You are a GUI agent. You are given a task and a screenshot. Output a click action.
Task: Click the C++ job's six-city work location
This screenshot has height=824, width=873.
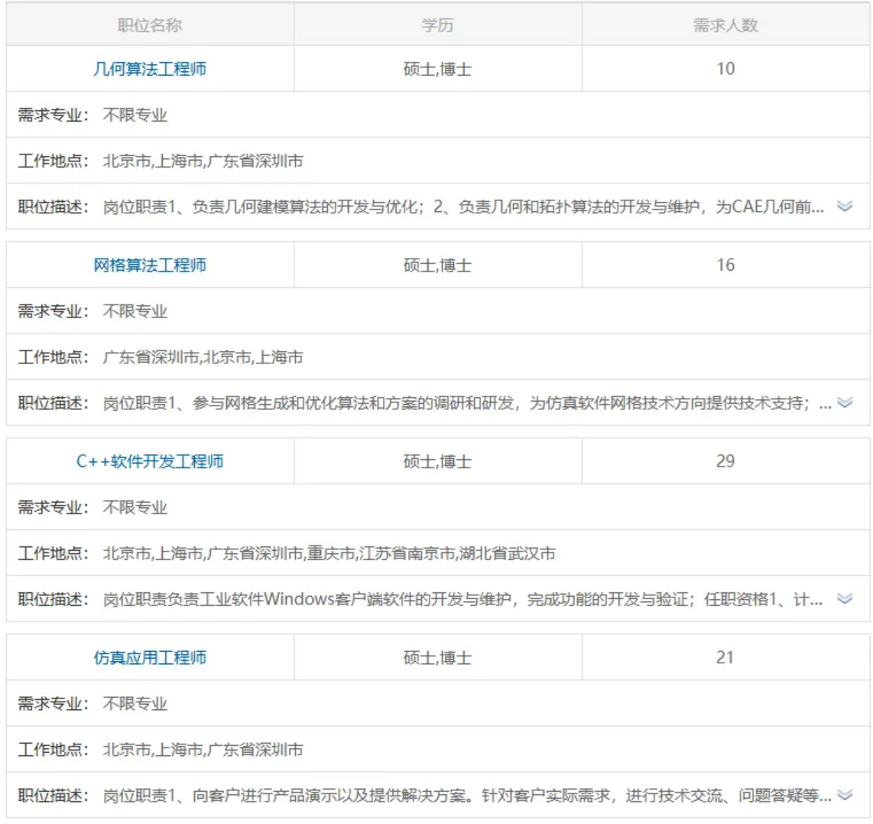329,553
